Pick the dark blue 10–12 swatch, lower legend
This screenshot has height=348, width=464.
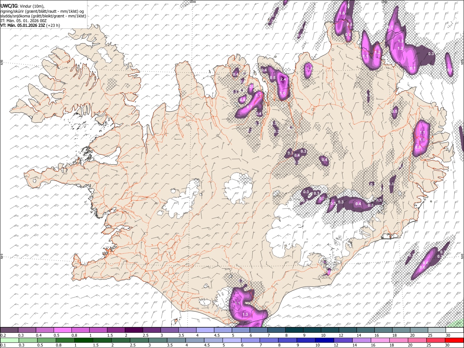tap(325, 340)
